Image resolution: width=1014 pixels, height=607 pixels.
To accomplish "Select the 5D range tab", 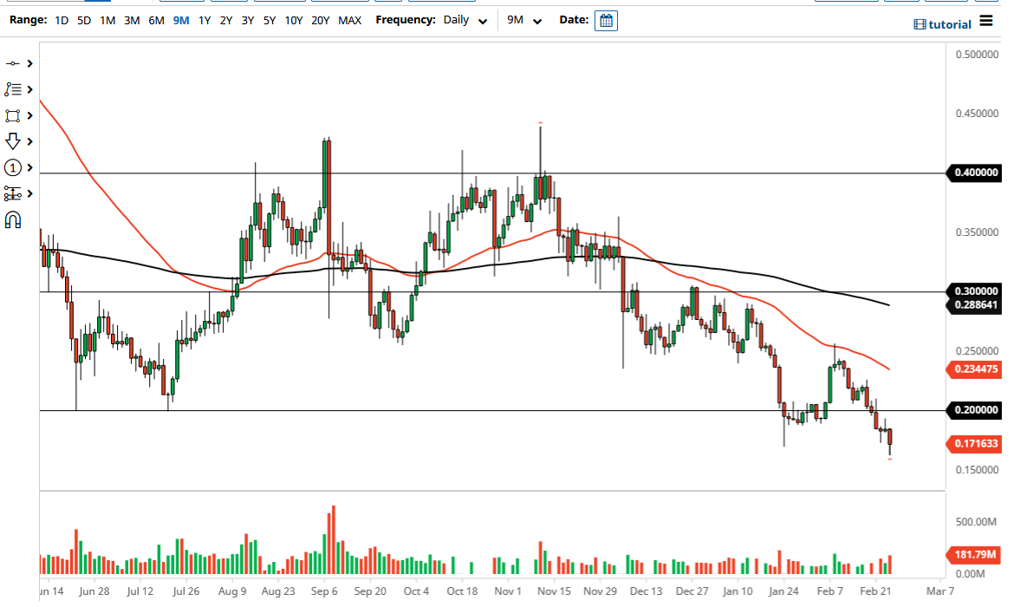I will (x=83, y=20).
